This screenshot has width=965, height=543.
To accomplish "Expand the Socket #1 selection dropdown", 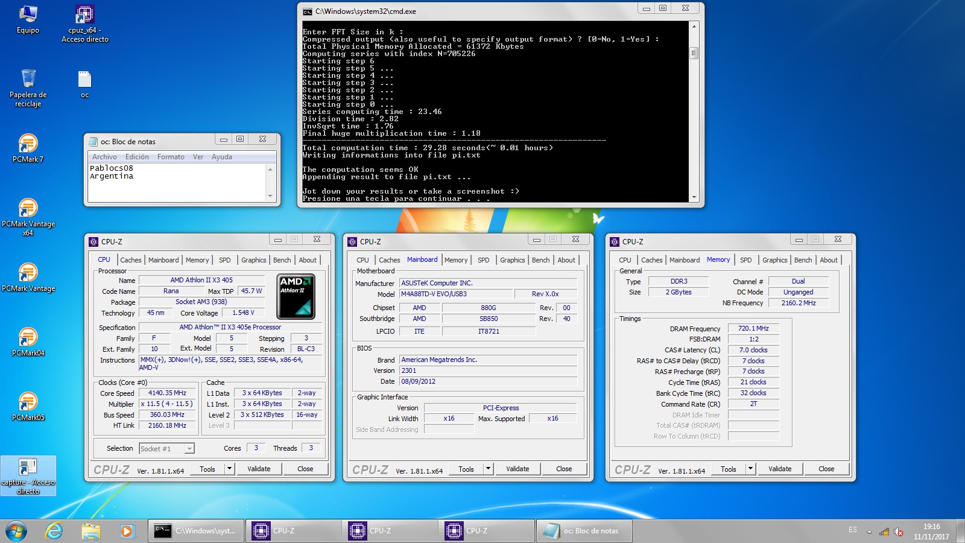I will [x=189, y=448].
